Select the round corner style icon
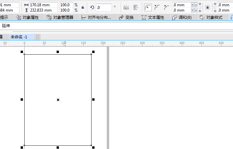This screenshot has height=149, width=233. [148, 7]
